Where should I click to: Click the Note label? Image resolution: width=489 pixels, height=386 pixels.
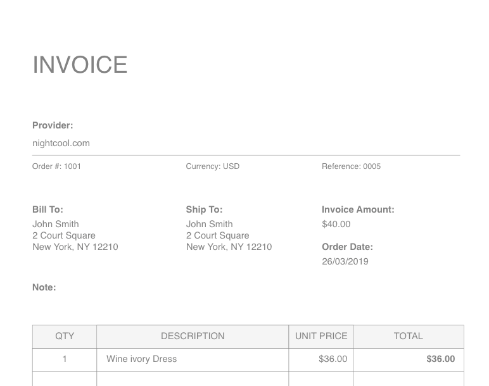click(44, 287)
